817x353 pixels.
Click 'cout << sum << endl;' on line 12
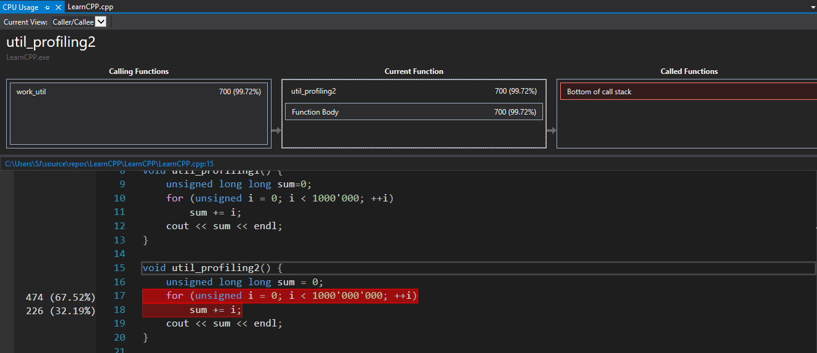(224, 226)
